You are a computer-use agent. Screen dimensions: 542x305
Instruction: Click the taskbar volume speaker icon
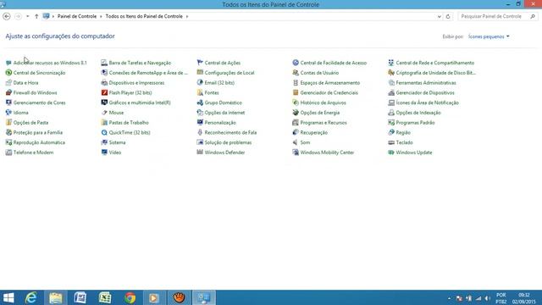point(488,298)
